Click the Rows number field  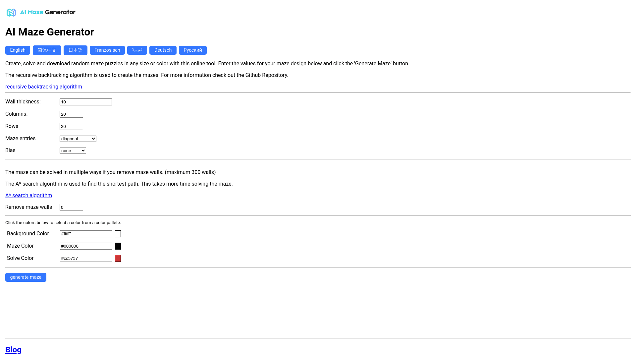pos(71,126)
